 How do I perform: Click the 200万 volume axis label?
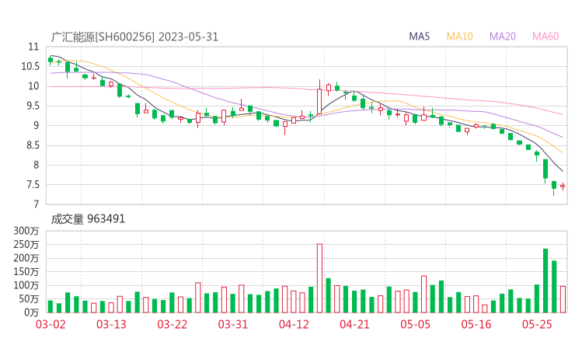26,258
